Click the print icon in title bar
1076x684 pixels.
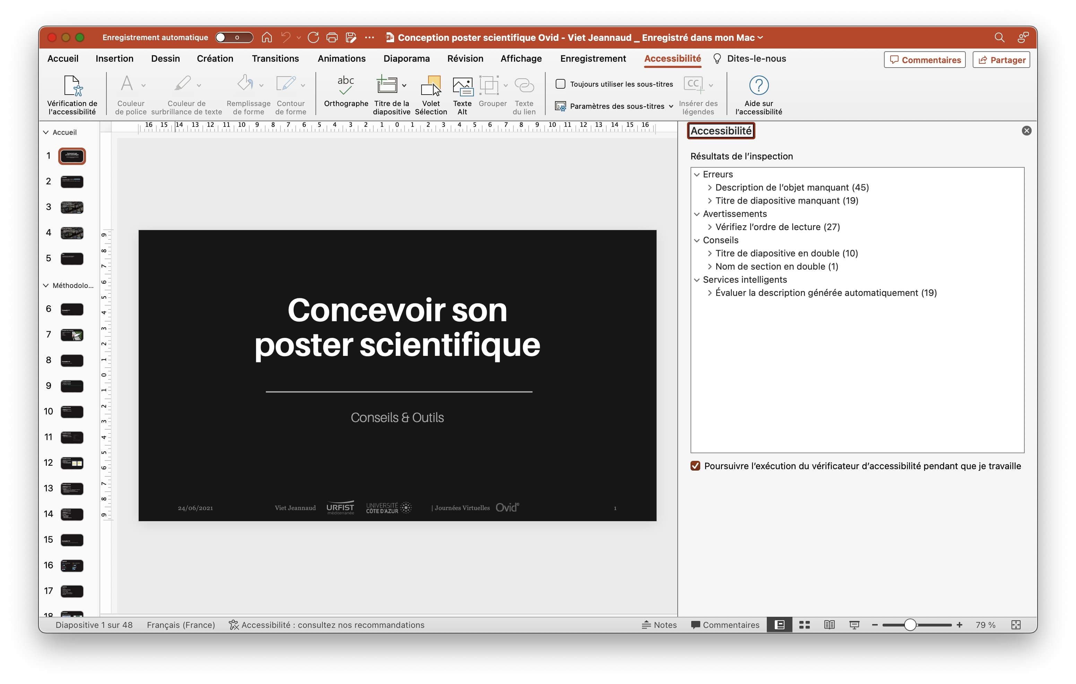pyautogui.click(x=332, y=37)
